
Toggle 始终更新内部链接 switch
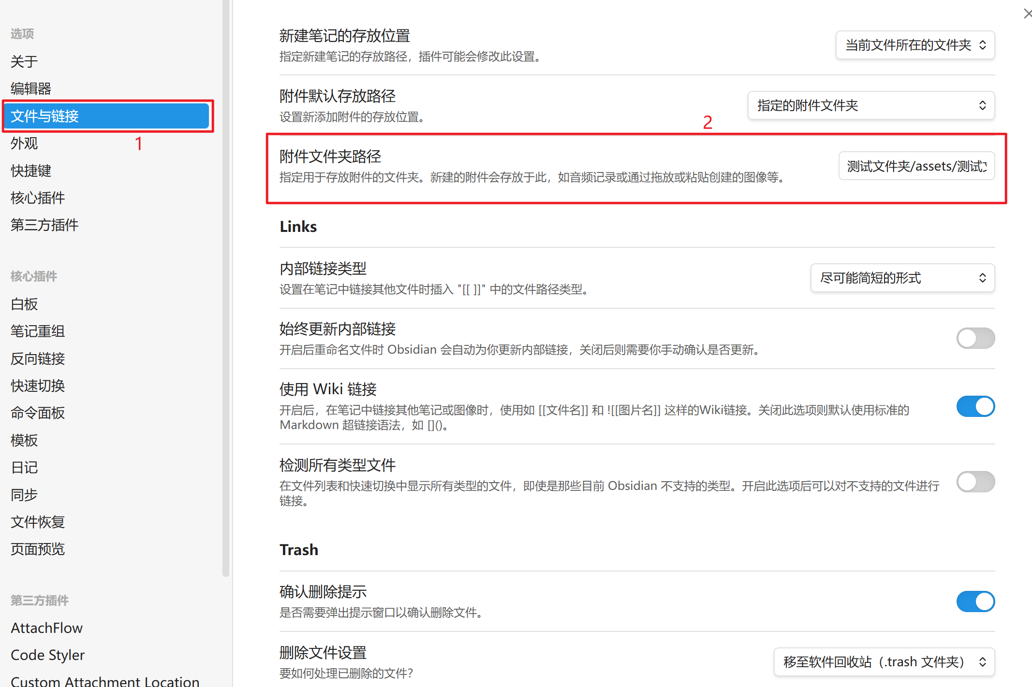pos(975,338)
